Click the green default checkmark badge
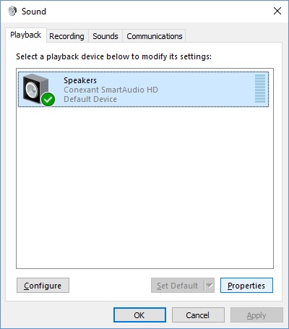Image resolution: width=289 pixels, height=329 pixels. [48, 100]
